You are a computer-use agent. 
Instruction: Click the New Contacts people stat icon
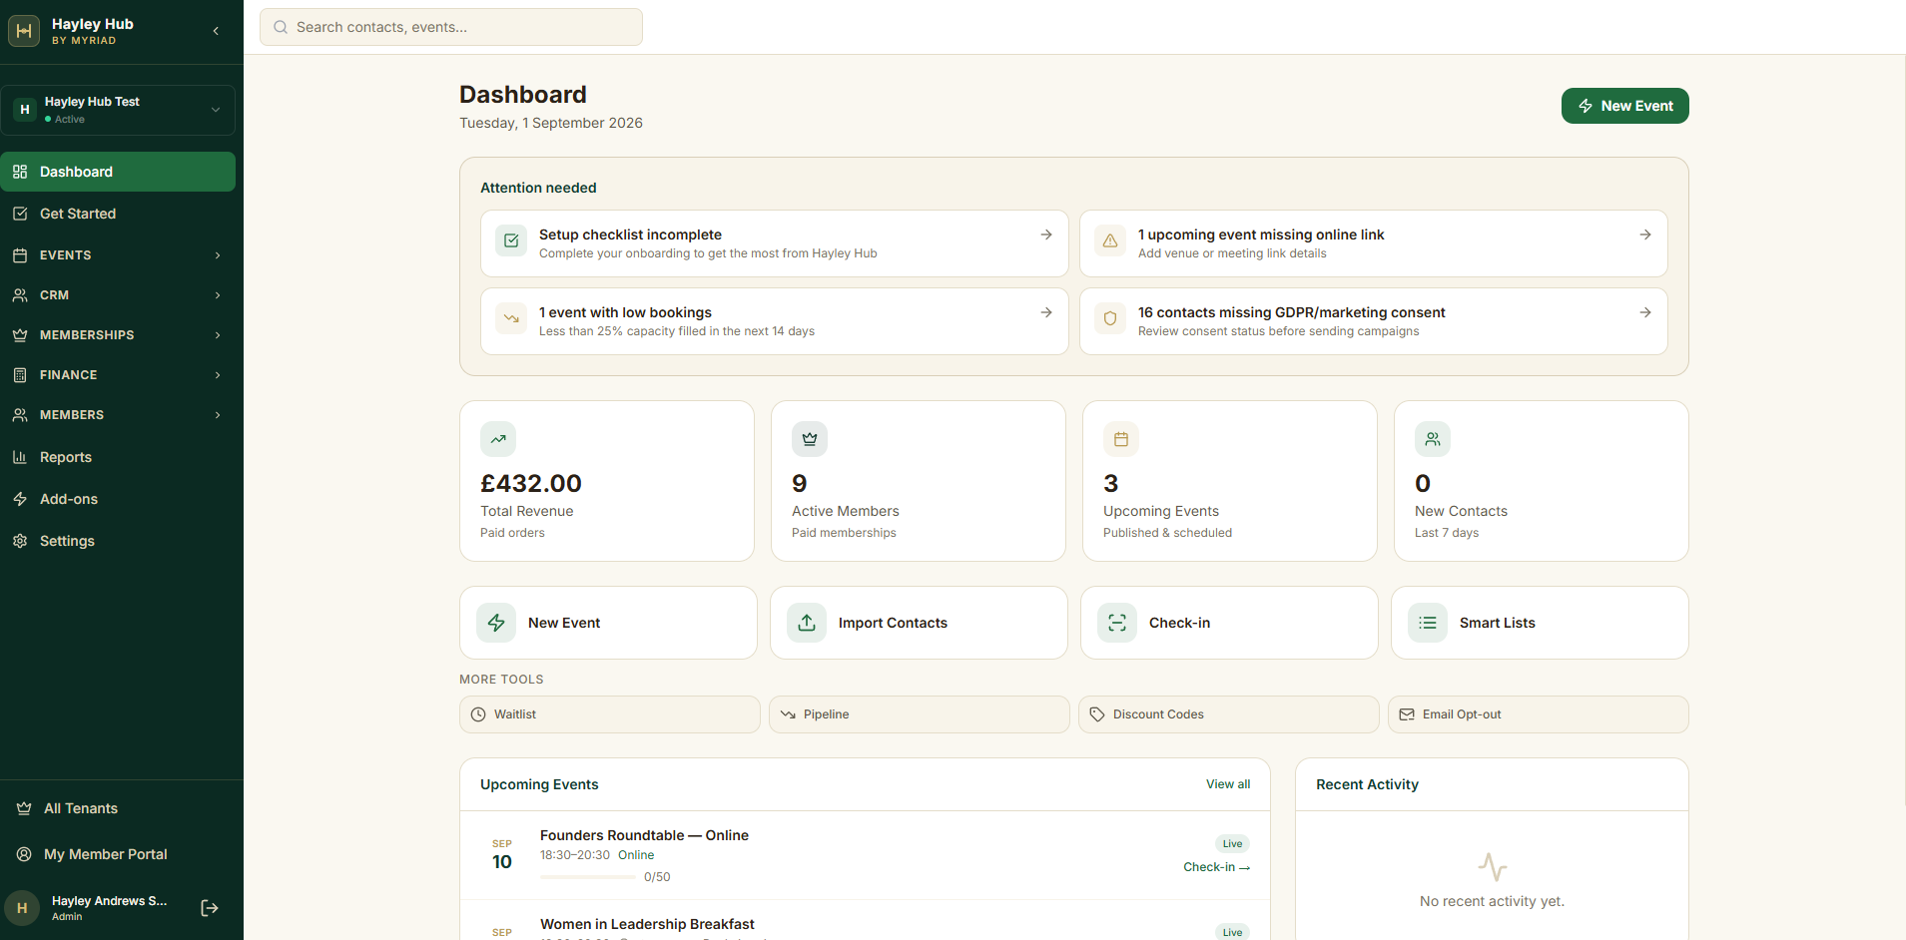click(1433, 439)
